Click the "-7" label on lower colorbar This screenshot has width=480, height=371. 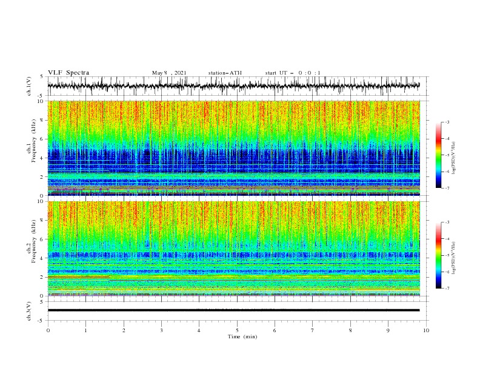447,288
